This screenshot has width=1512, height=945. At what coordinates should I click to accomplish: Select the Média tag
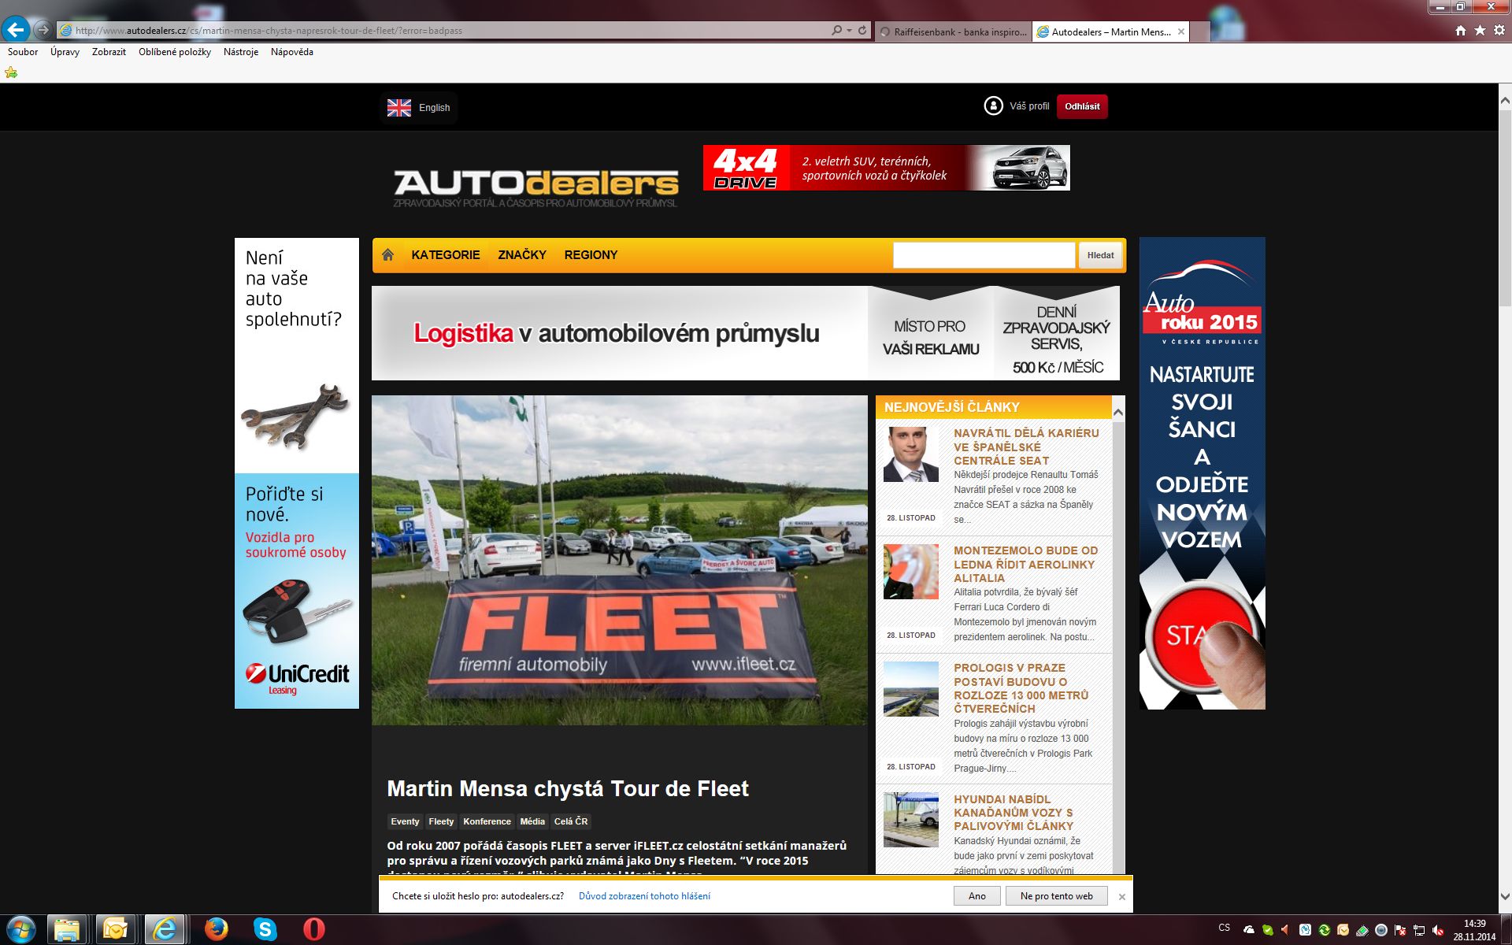tap(532, 821)
